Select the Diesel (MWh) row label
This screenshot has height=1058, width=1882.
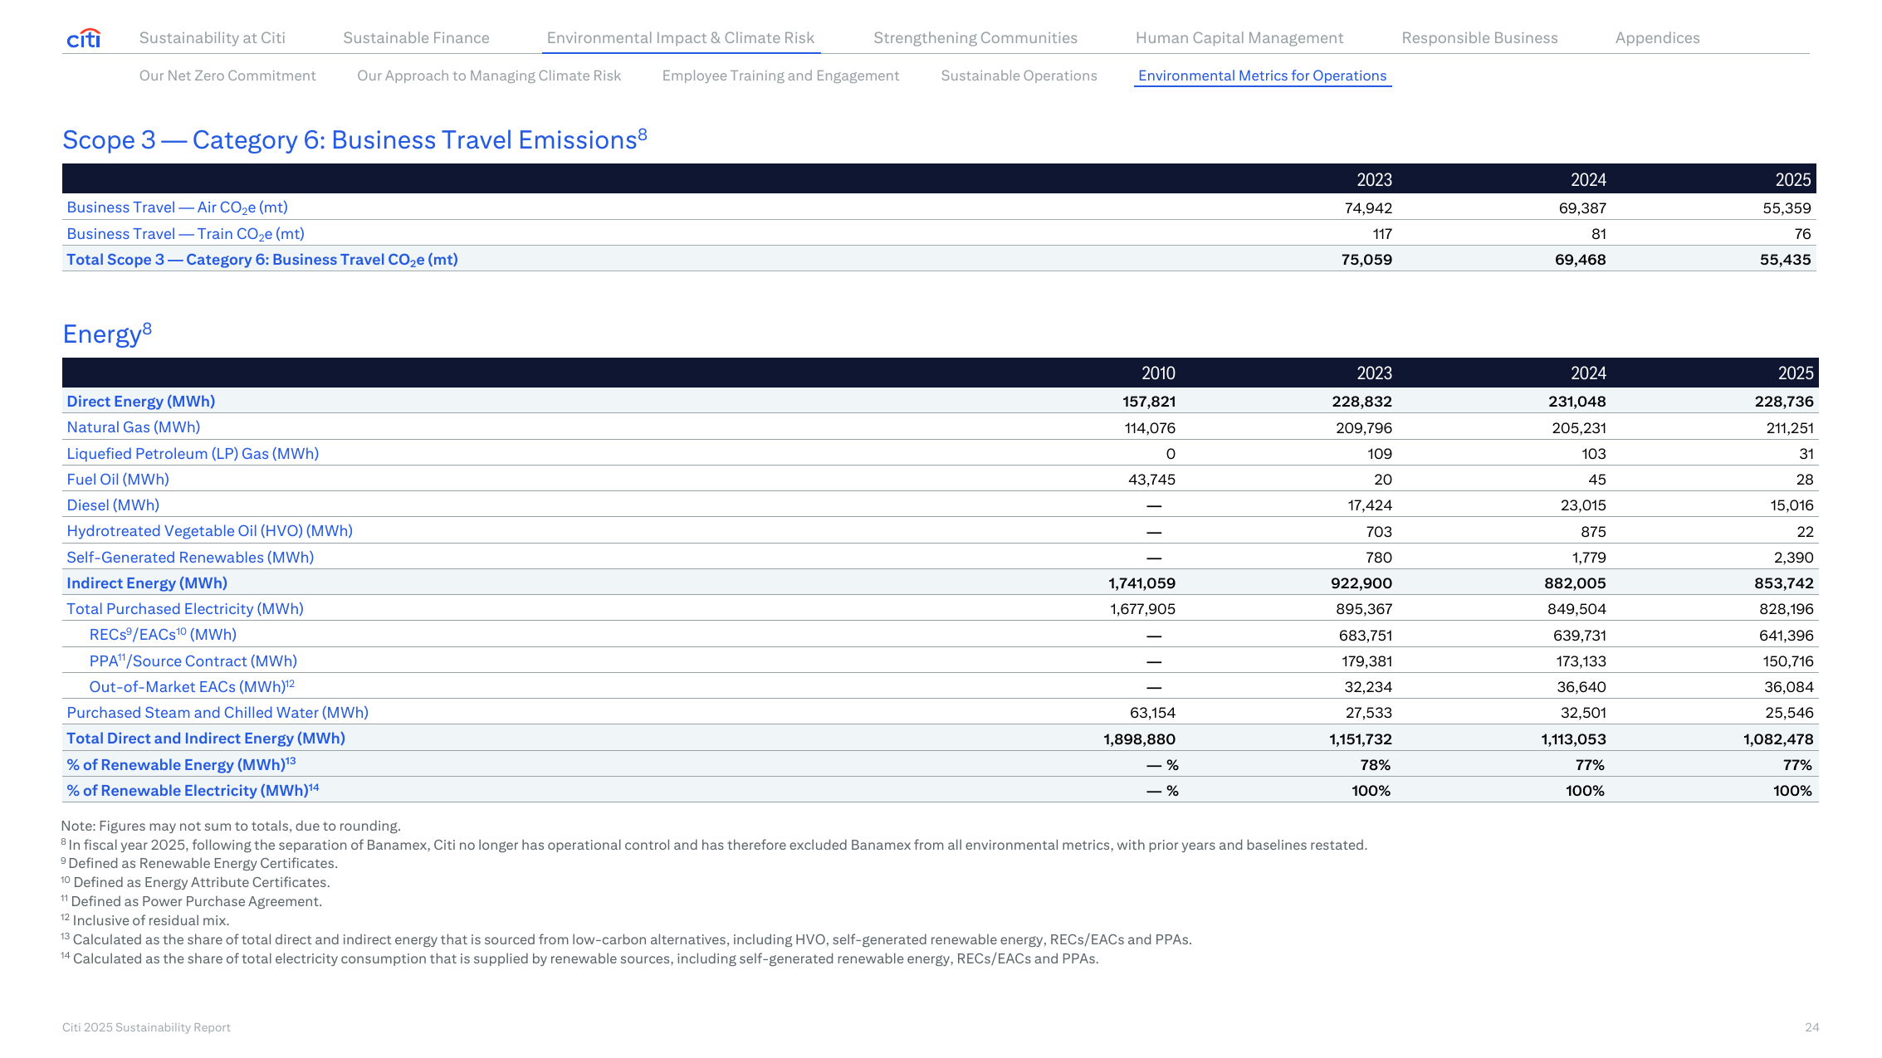[x=113, y=505]
